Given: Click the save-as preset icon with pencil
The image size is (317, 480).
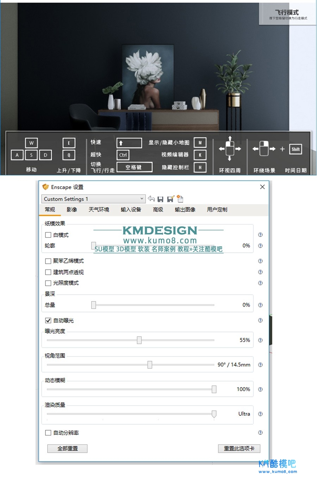Looking at the screenshot, I should tap(170, 199).
